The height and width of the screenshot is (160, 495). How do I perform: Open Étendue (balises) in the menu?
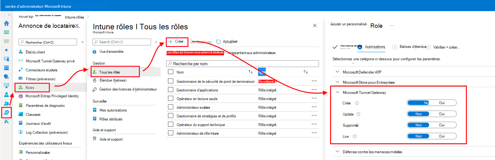point(113,80)
